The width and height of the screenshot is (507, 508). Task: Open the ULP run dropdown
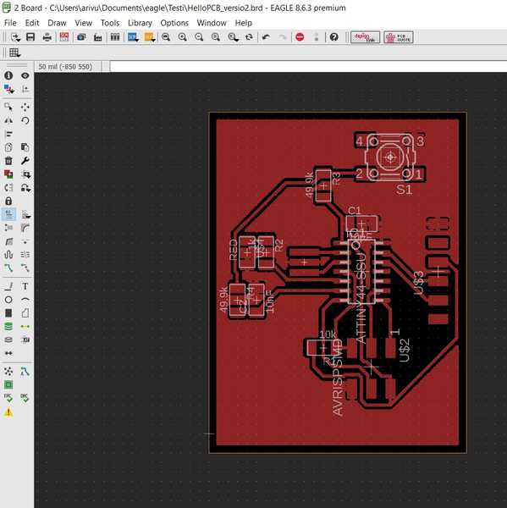(x=149, y=37)
